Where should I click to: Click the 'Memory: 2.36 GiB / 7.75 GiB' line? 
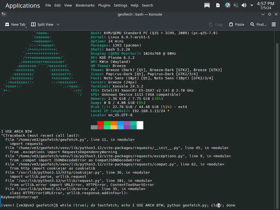(x=127, y=98)
